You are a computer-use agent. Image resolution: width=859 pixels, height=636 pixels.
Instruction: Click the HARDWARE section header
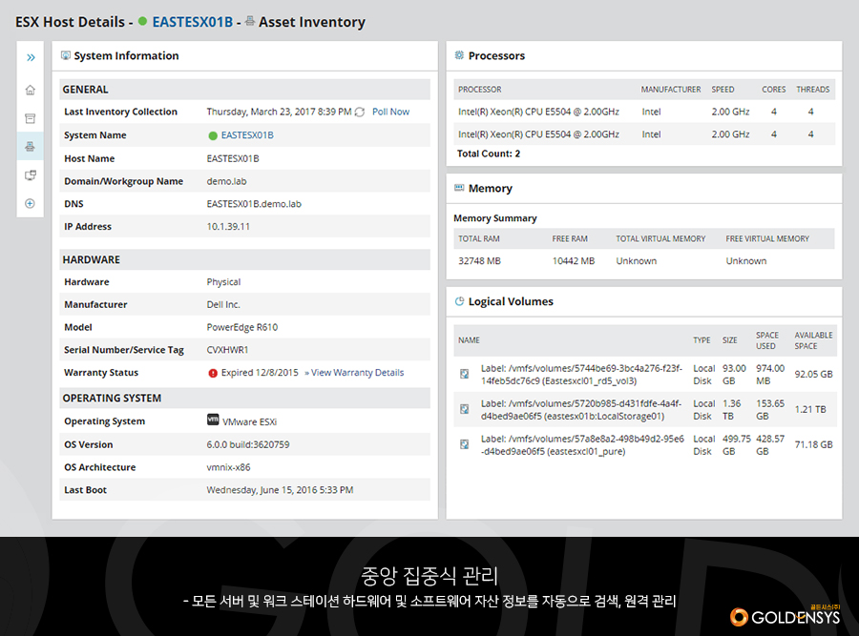coord(244,259)
